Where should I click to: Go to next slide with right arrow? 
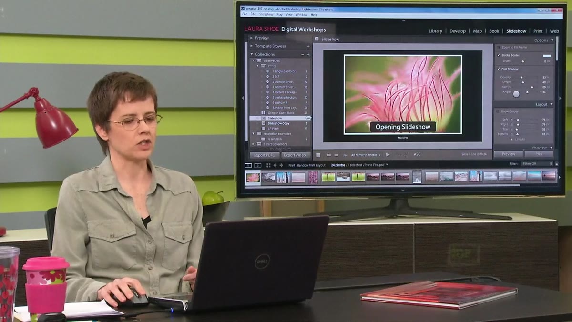[337, 155]
